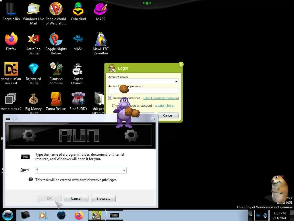Open the black box taskbar icon

(x=26, y=215)
